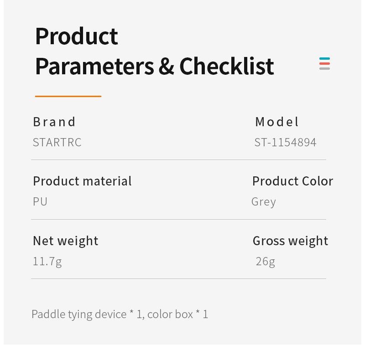Click the grey bar of the menu icon
365x345 pixels.
pyautogui.click(x=324, y=68)
